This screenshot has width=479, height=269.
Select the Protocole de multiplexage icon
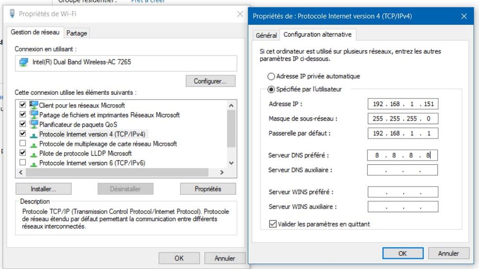(x=34, y=144)
